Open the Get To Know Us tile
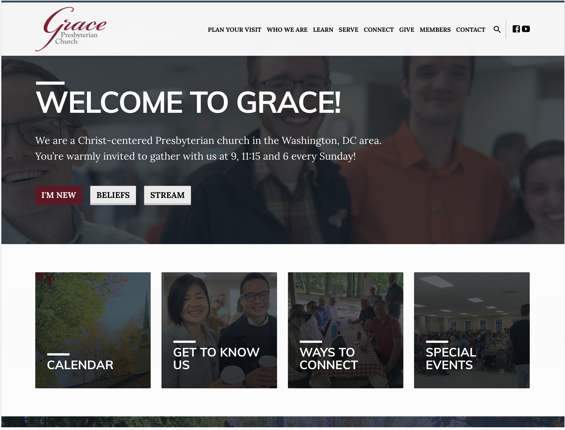This screenshot has height=430, width=565. (x=219, y=330)
